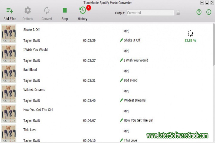Open the Options gear icon
The image size is (215, 143).
coord(27,11)
